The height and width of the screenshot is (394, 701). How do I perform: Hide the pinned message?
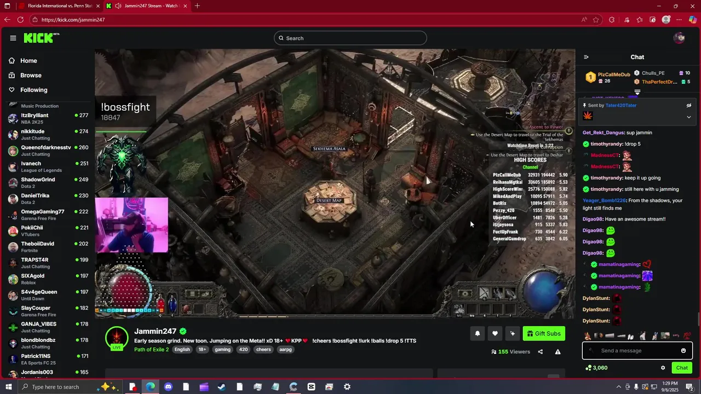[689, 105]
